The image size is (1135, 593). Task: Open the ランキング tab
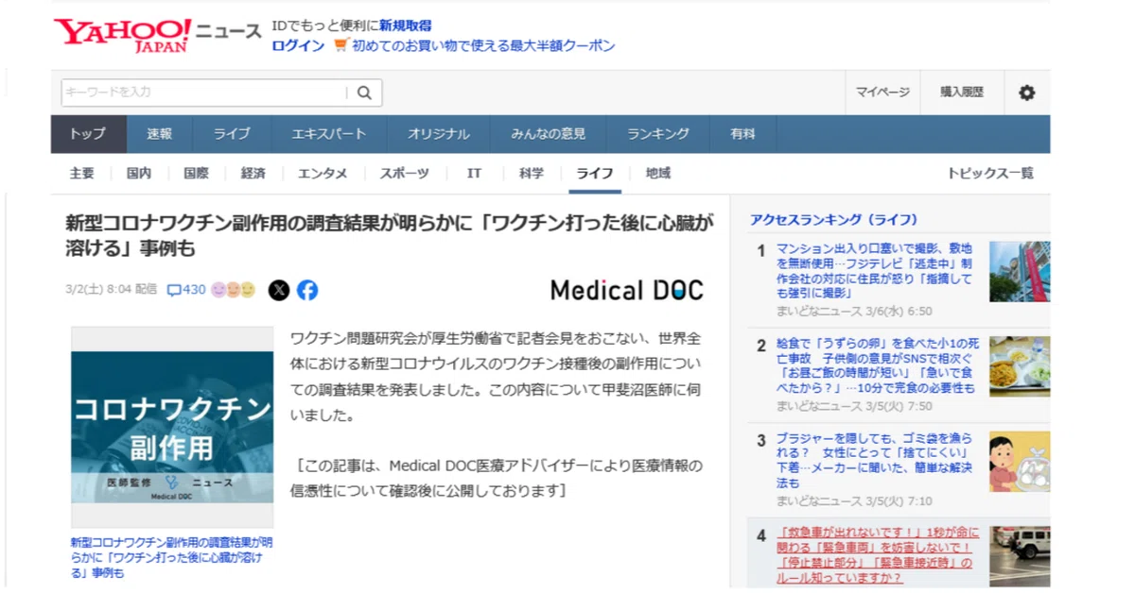pyautogui.click(x=658, y=134)
